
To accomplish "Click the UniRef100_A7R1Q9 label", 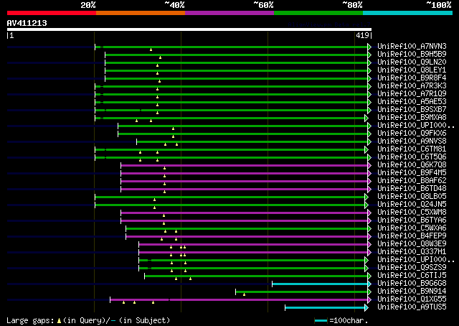I will 412,94.
